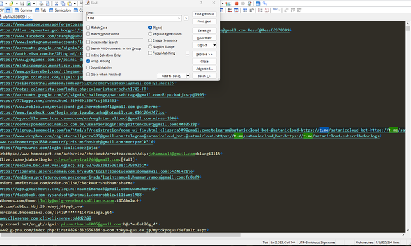The width and height of the screenshot is (411, 246).
Task: Open the dropdown arrow next to Save All
Action: tap(34, 3)
